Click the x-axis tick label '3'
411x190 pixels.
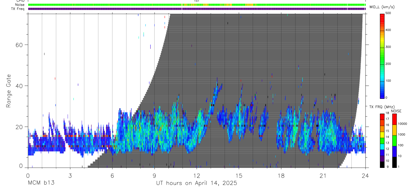(70, 176)
